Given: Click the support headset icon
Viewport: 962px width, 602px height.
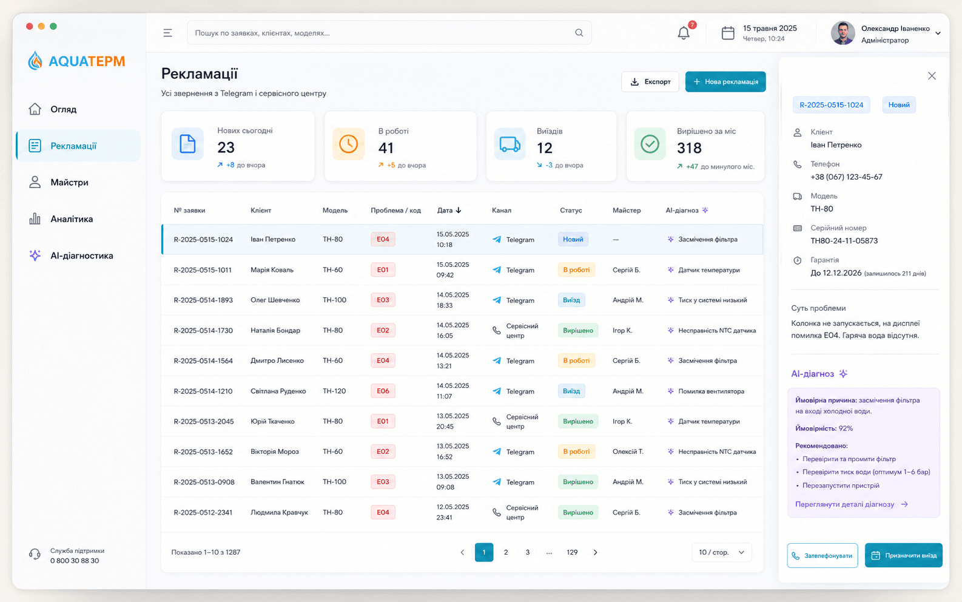Looking at the screenshot, I should pos(35,554).
